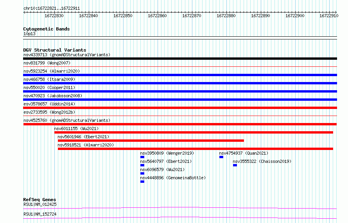The width and height of the screenshot is (348, 223).
Task: Open nsv6011155 (Wu2021) variant label
Action: (x=76, y=128)
